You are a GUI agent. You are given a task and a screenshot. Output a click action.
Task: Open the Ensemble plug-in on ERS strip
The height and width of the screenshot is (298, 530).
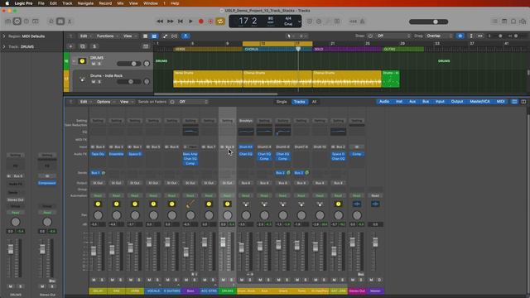(116, 154)
